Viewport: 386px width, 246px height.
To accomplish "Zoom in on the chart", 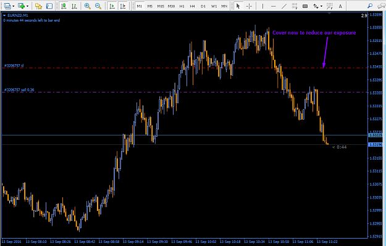I will click(x=88, y=6).
